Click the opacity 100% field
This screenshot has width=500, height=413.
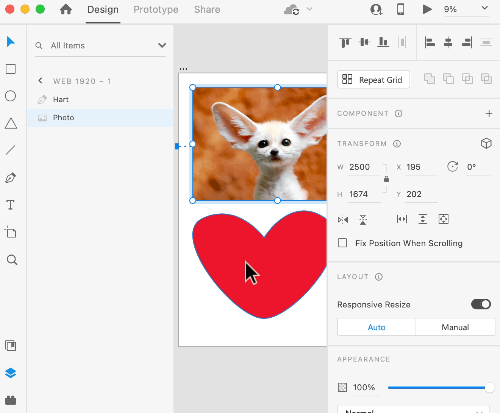point(366,388)
